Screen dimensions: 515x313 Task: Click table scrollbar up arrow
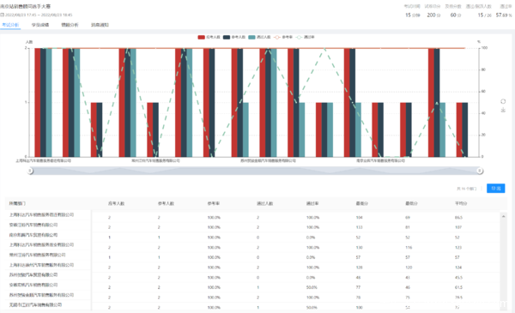[503, 217]
